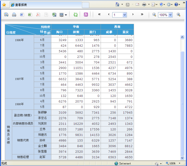Click the green refresh report icon

pos(76,15)
